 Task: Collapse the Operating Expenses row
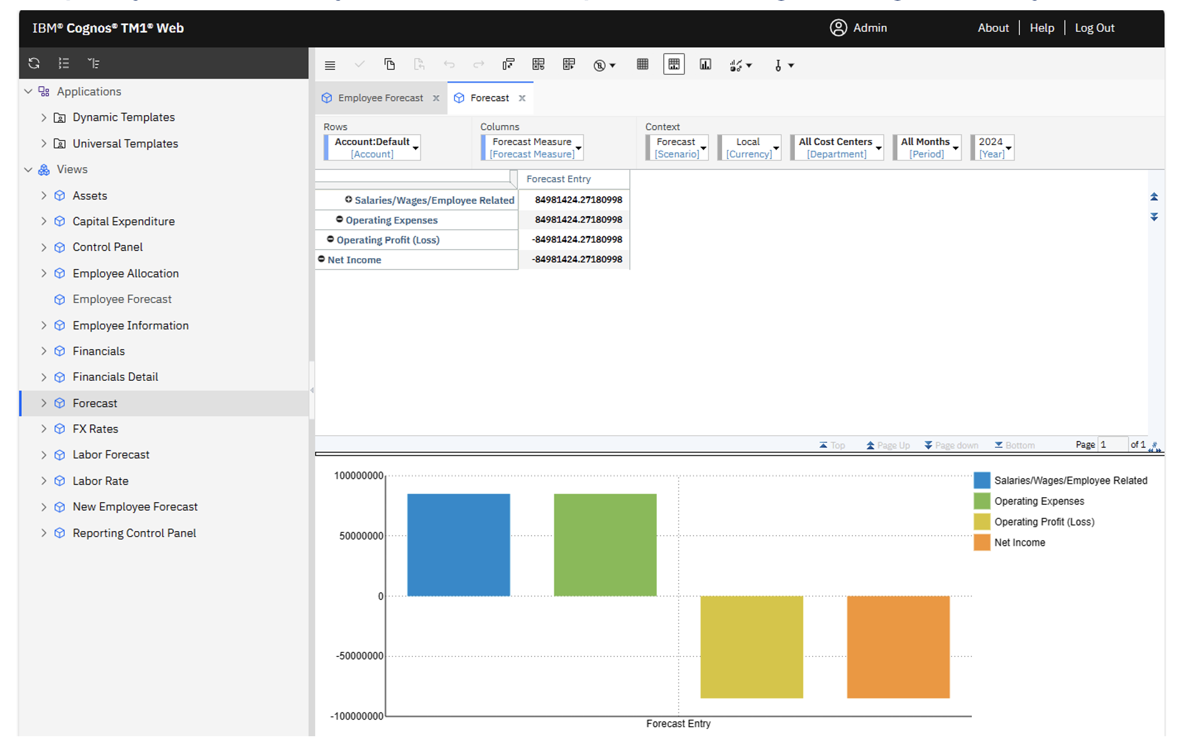pyautogui.click(x=339, y=220)
